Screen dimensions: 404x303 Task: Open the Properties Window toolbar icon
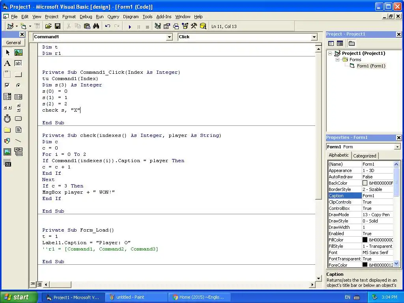click(167, 26)
